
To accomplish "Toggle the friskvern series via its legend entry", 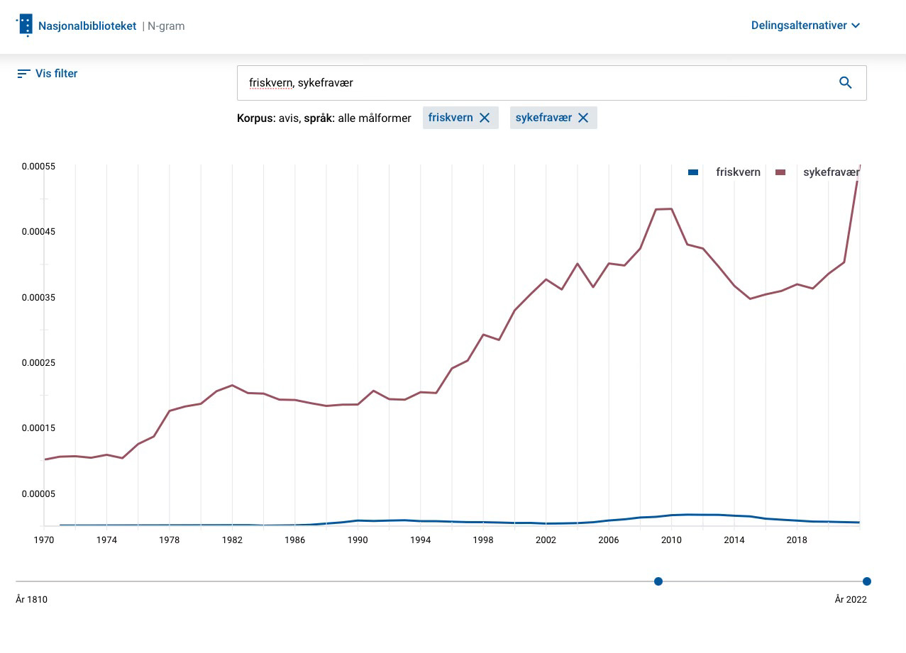I will 738,172.
